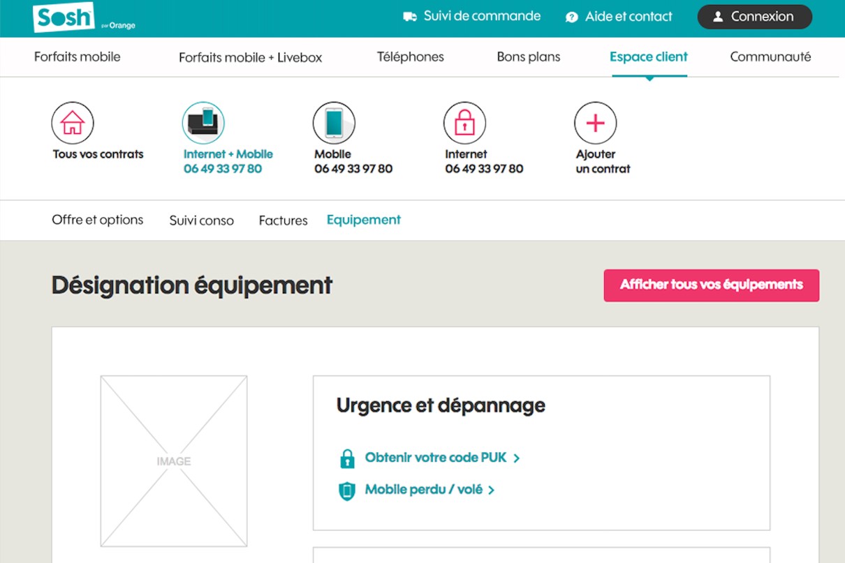
Task: Open Forfaits mobile menu
Action: (78, 57)
